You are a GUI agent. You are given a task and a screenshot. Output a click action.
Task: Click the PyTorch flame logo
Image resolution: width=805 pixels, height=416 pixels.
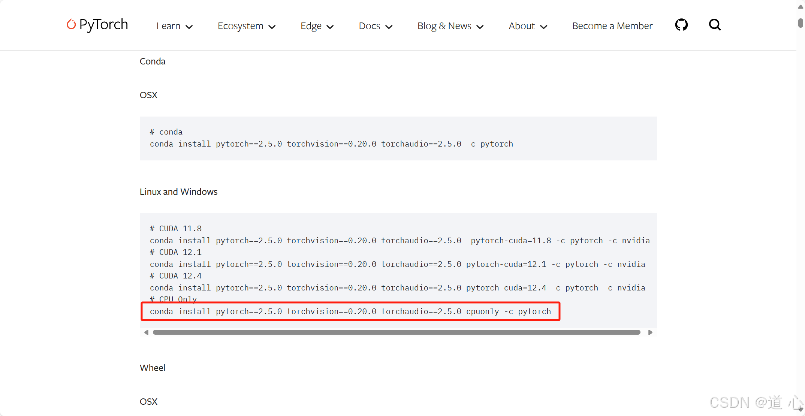click(71, 24)
